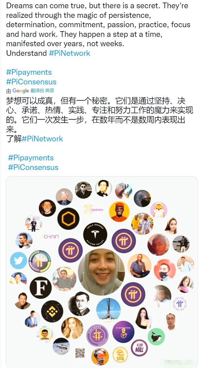Click the blue Twitter bird icon in the collage
The width and height of the screenshot is (201, 368).
(19, 261)
